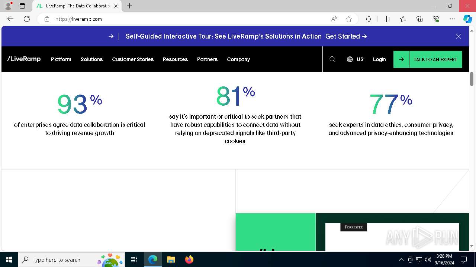Open the Partners menu
The width and height of the screenshot is (476, 267).
(207, 59)
